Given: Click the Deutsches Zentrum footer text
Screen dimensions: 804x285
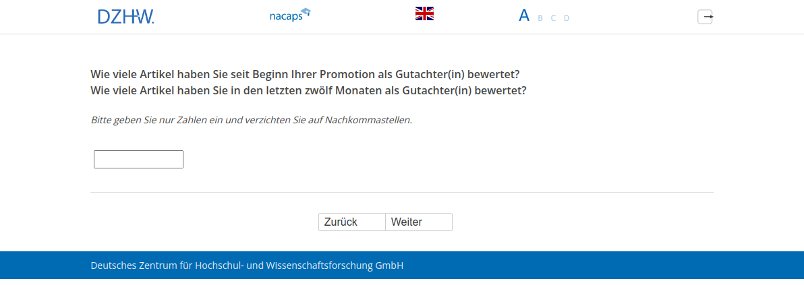Looking at the screenshot, I should pyautogui.click(x=247, y=265).
